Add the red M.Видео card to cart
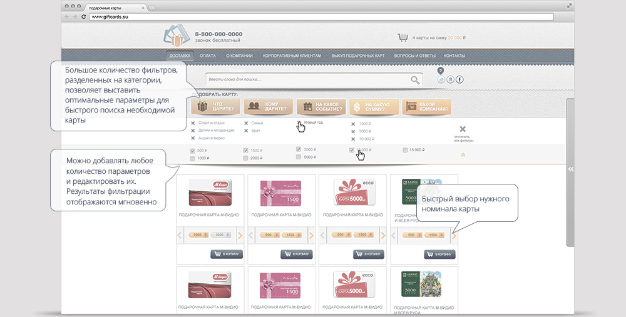Image resolution: width=626 pixels, height=317 pixels. tap(227, 254)
